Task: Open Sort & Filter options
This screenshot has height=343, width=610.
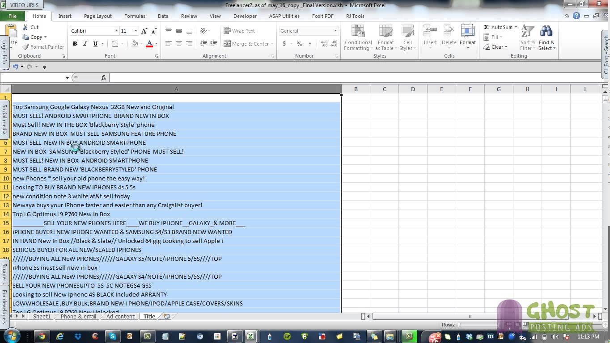Action: click(x=528, y=38)
